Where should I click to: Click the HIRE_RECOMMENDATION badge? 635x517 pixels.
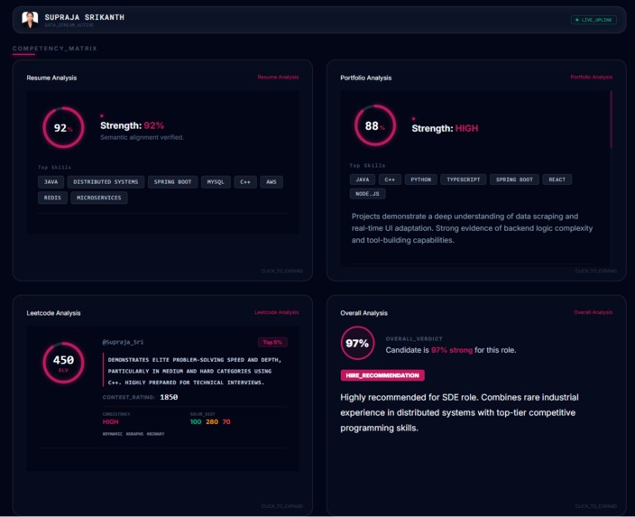382,375
